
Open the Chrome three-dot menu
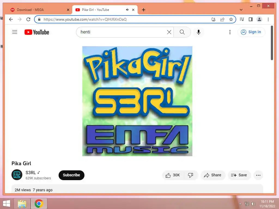pos(268,19)
